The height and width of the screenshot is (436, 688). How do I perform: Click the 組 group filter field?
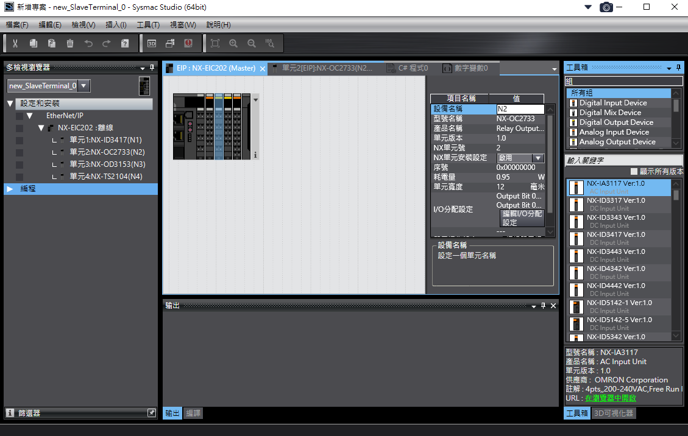click(x=623, y=81)
